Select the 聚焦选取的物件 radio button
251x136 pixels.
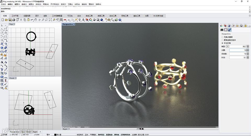click(x=222, y=40)
